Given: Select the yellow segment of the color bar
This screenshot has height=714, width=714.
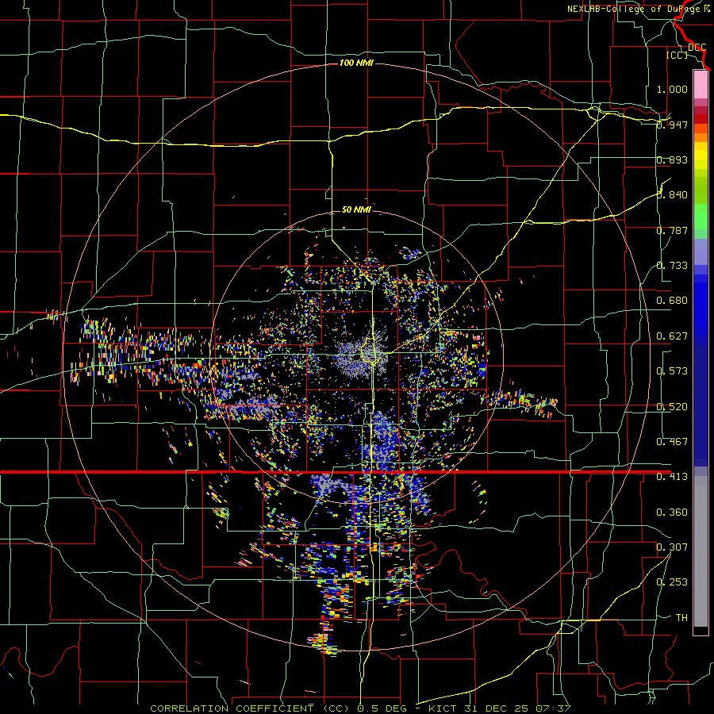Looking at the screenshot, I should point(701,155).
